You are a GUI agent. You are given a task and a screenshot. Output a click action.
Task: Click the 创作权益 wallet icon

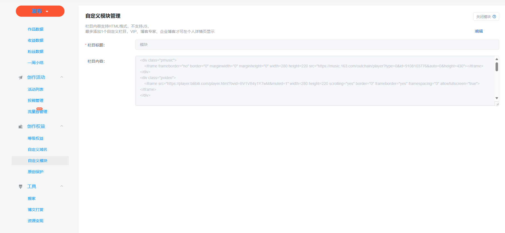(x=21, y=126)
